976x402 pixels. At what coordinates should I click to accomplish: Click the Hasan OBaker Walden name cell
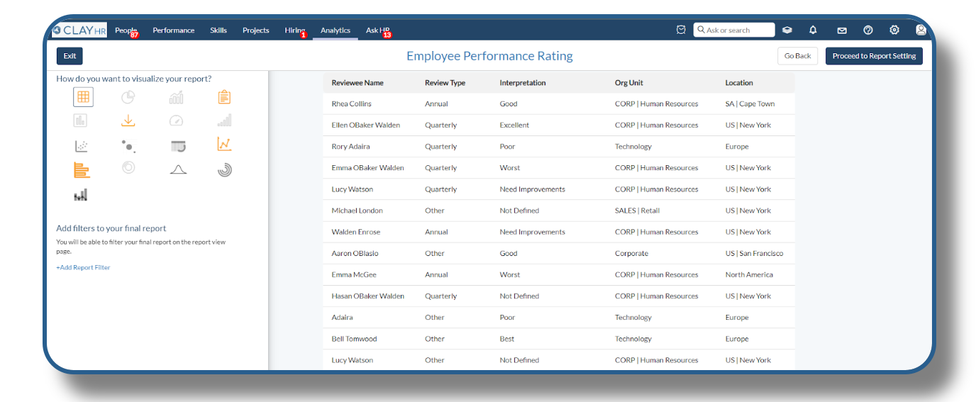[x=367, y=296]
